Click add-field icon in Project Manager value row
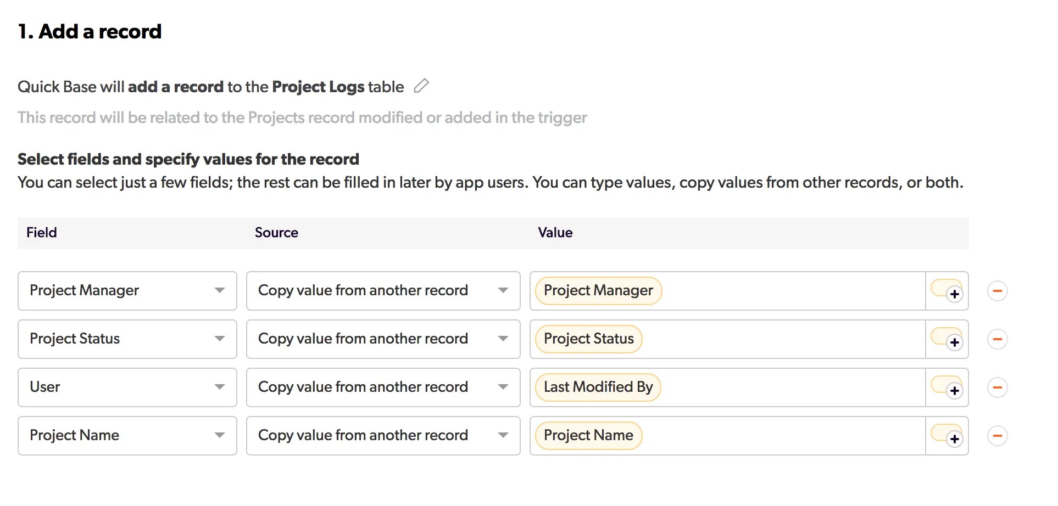The width and height of the screenshot is (1058, 506). 947,291
